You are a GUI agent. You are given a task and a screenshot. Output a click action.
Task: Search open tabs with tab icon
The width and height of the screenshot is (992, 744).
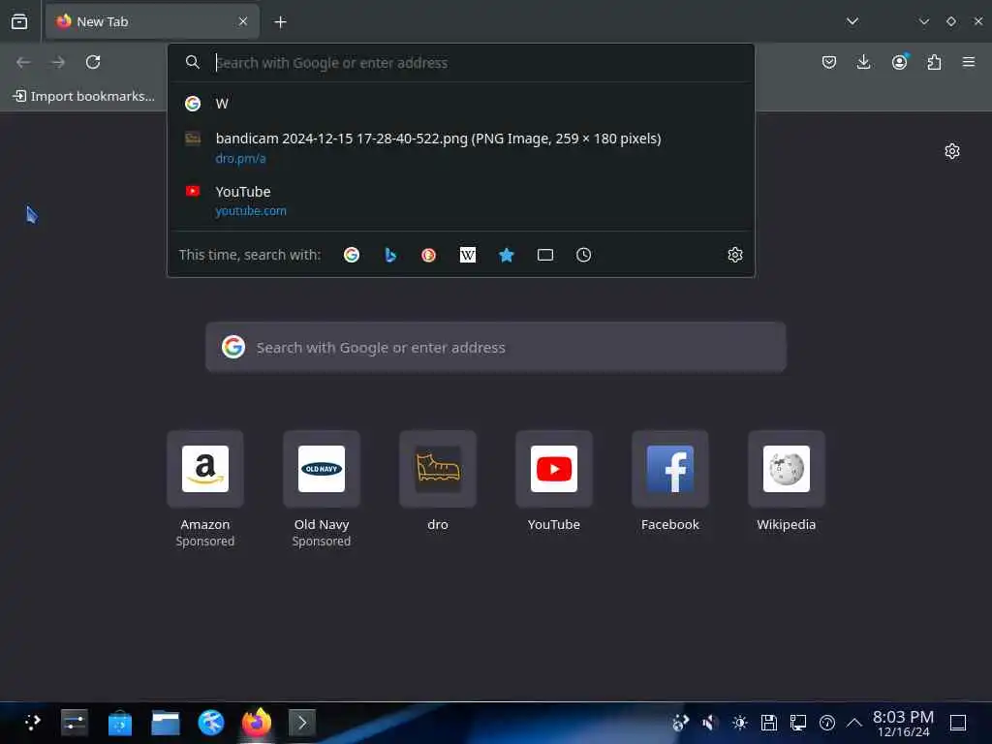[x=545, y=255]
